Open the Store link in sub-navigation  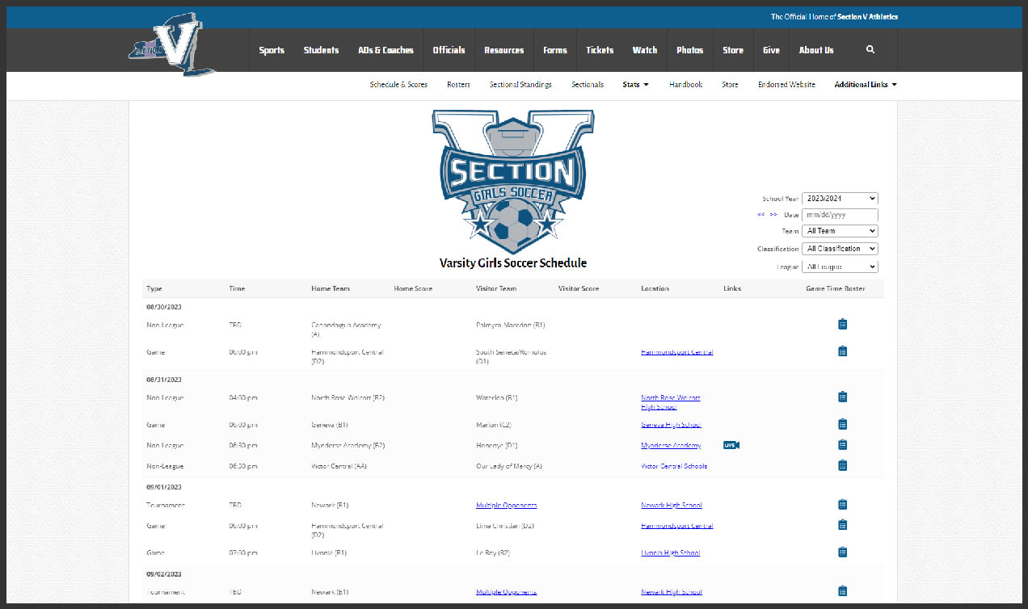[730, 85]
